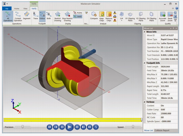Expand the ribbon overflow arrow at right edge

click(177, 18)
